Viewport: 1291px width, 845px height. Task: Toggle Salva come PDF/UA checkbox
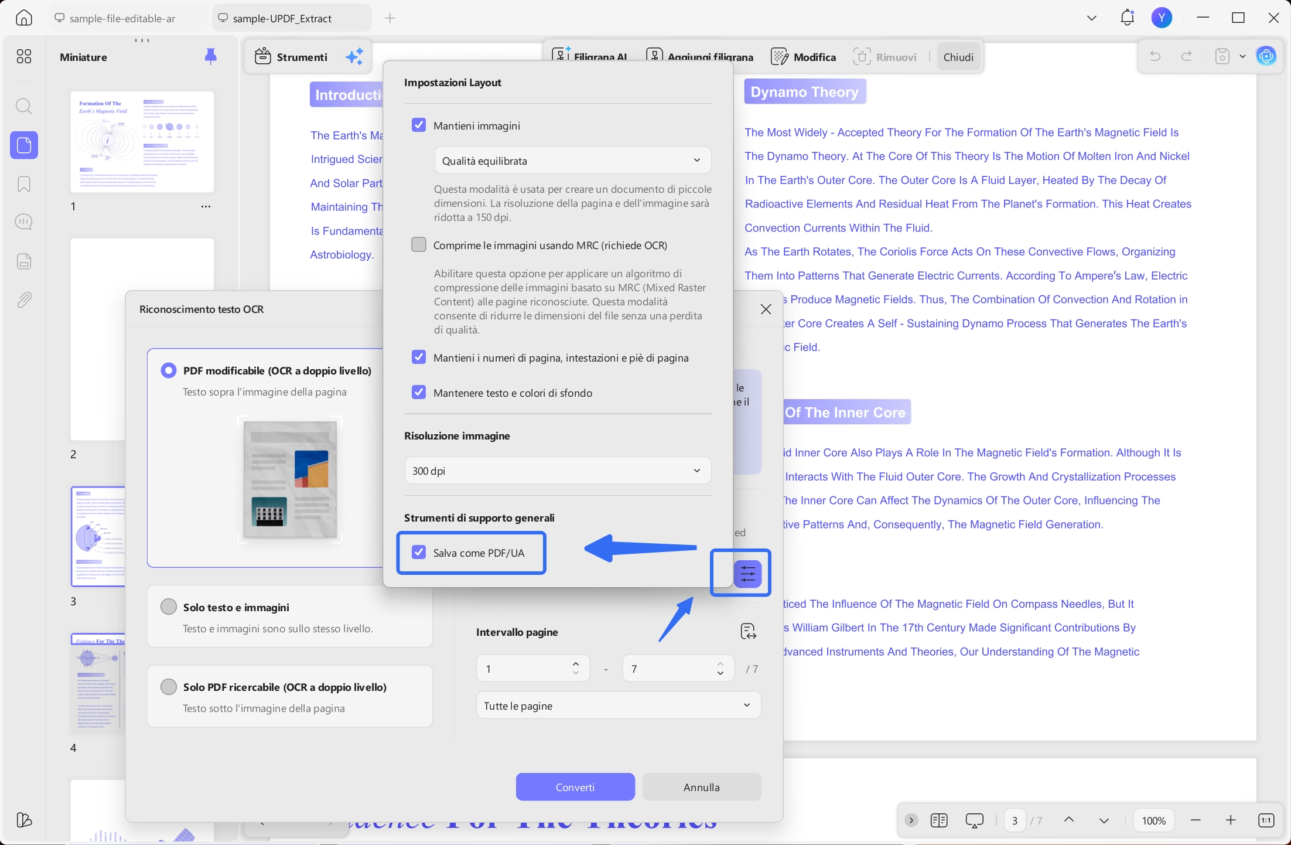pos(419,552)
